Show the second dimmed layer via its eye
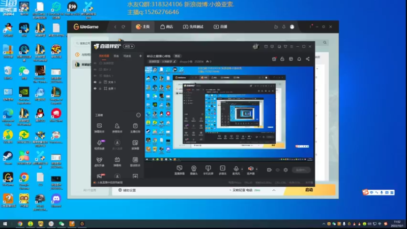407x229 pixels. tap(95, 70)
